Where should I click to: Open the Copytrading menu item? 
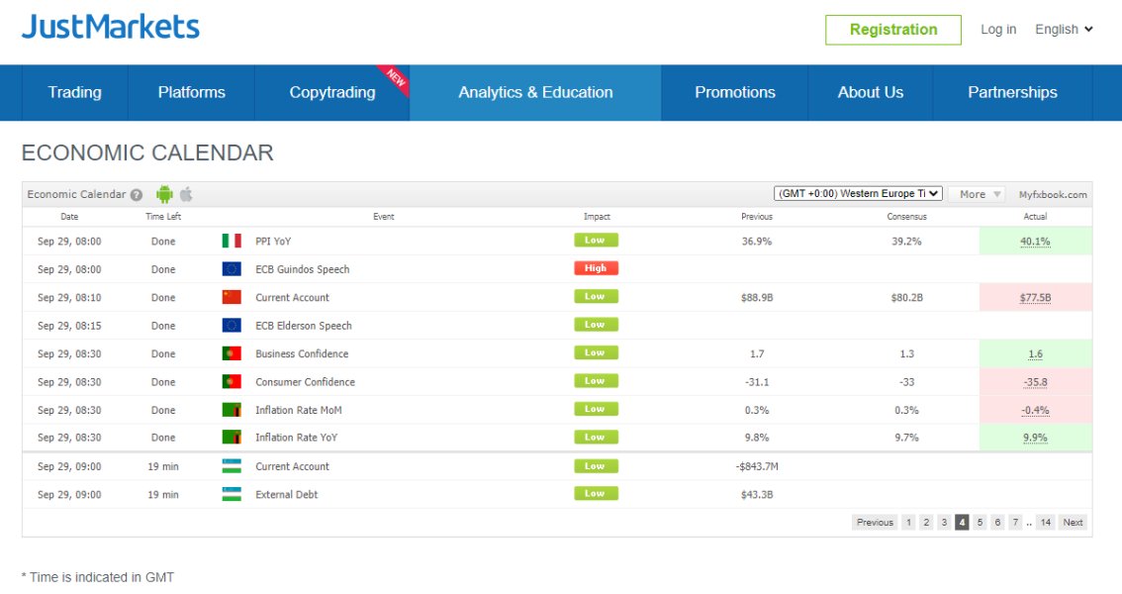coord(332,93)
